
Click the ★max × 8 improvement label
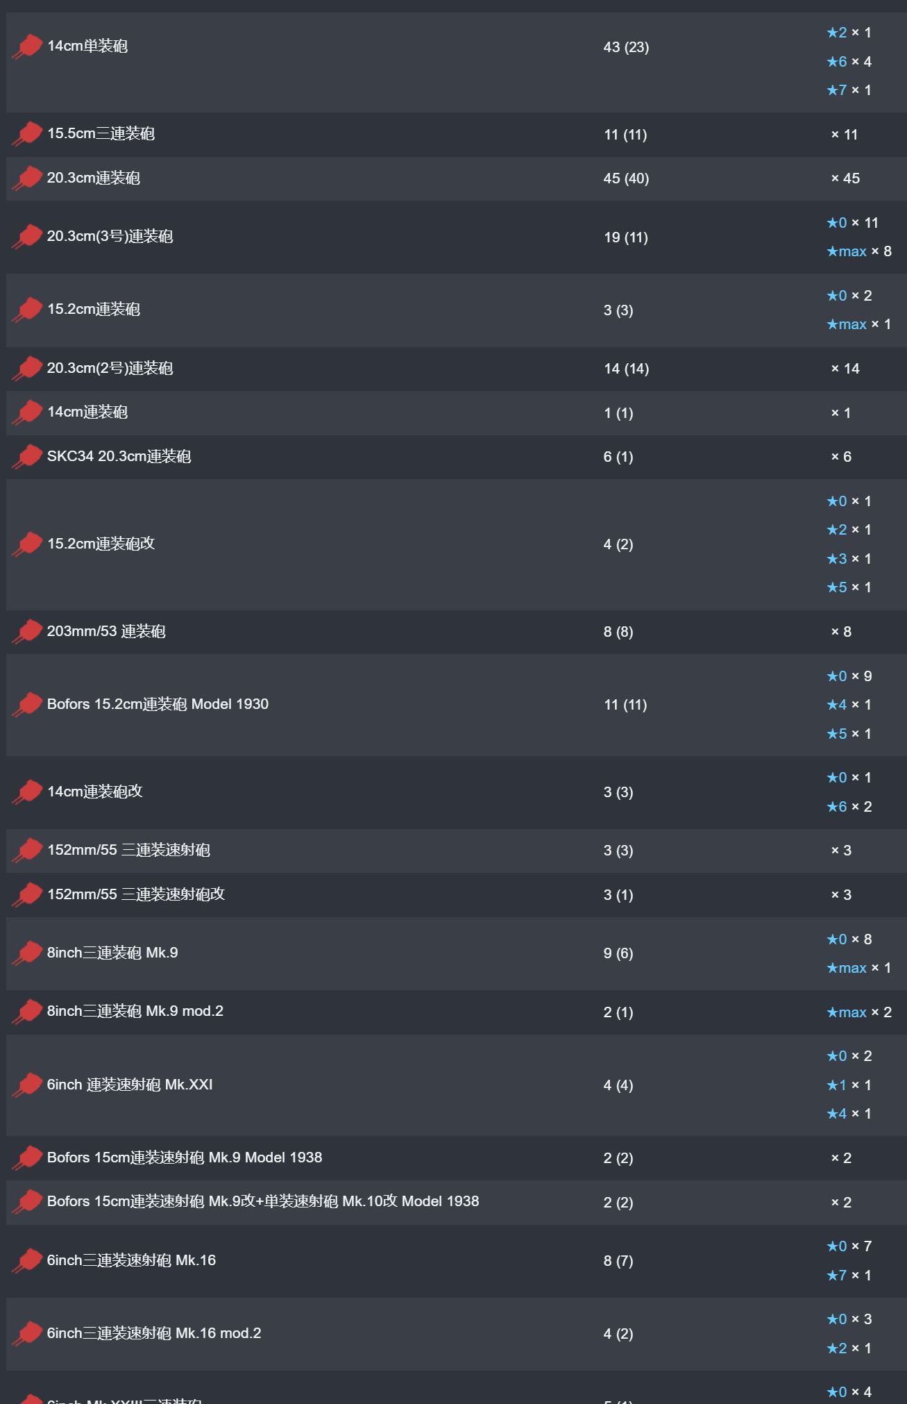[x=859, y=251]
